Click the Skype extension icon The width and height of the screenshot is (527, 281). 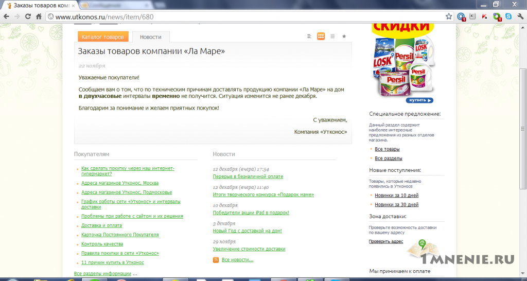click(508, 16)
